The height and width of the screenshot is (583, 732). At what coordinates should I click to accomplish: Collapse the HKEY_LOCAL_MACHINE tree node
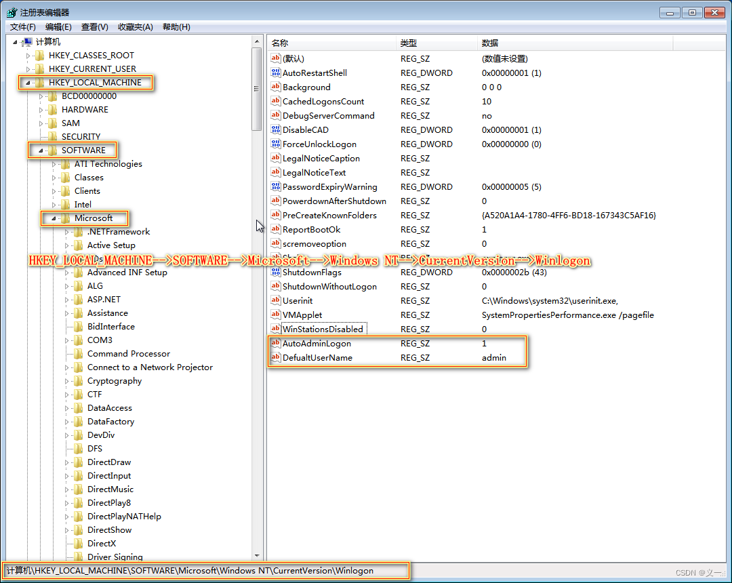pyautogui.click(x=28, y=83)
